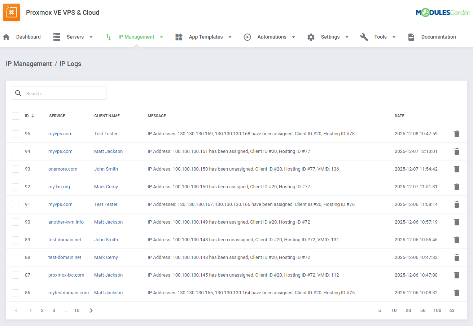Click the ID column sort arrow
Viewport: 473px width, 326px height.
[x=33, y=116]
